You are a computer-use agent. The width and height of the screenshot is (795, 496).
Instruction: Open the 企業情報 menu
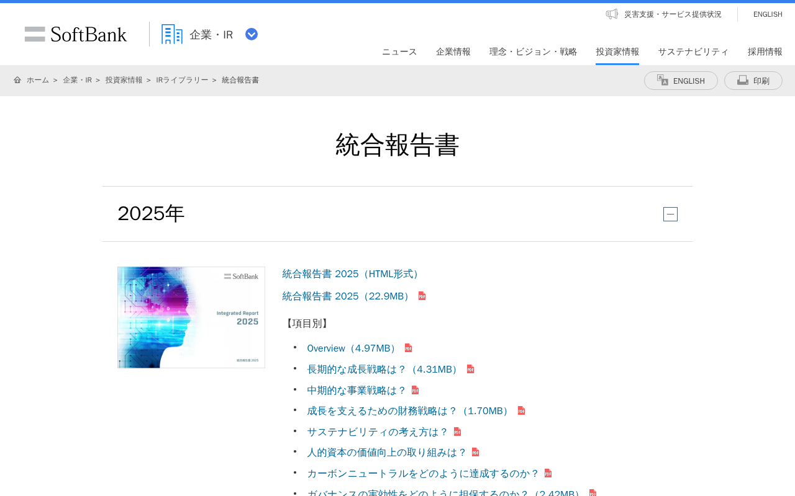[x=453, y=51]
